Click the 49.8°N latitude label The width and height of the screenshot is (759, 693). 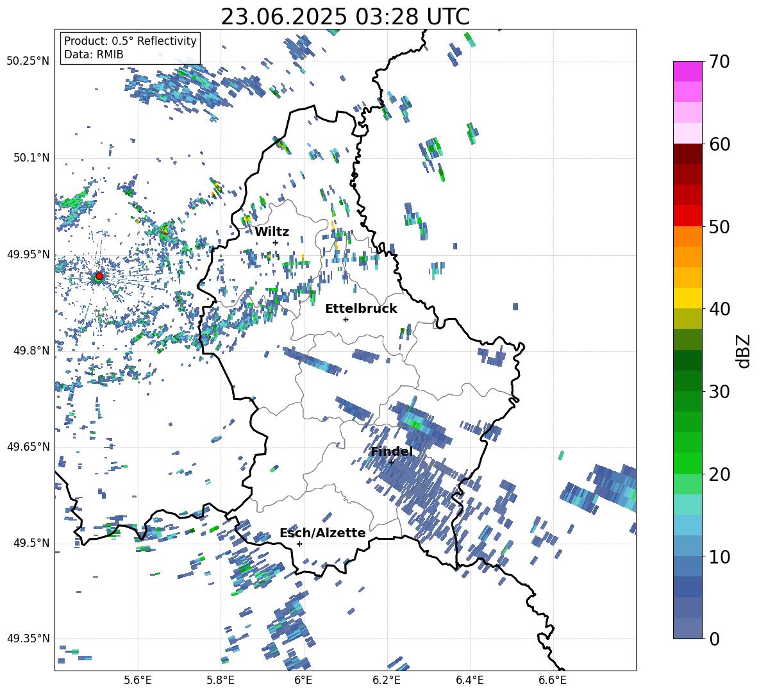coord(31,351)
